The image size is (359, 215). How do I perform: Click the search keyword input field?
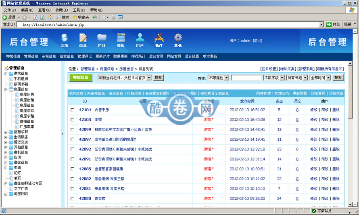(246, 78)
